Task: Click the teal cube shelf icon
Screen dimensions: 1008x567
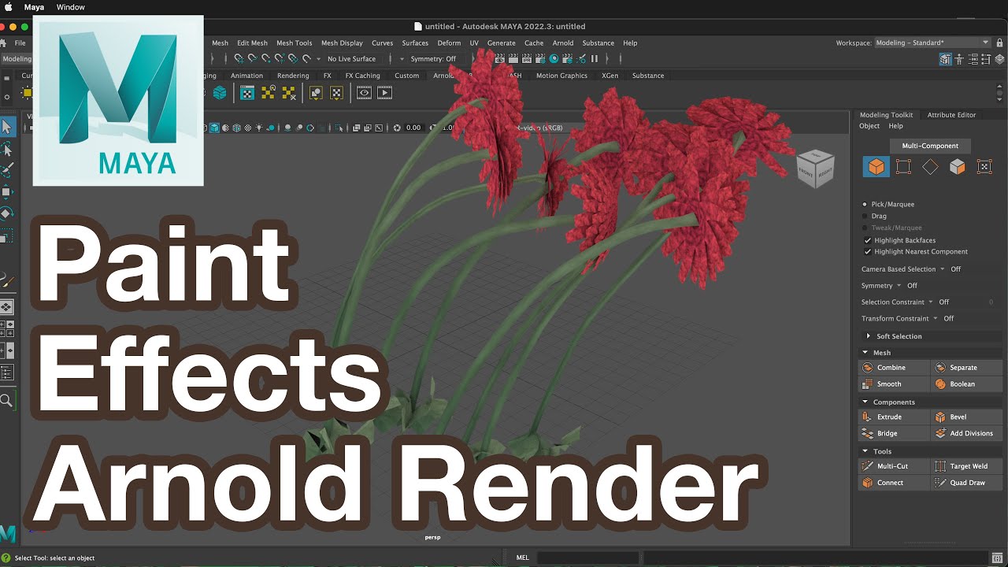Action: pos(220,93)
